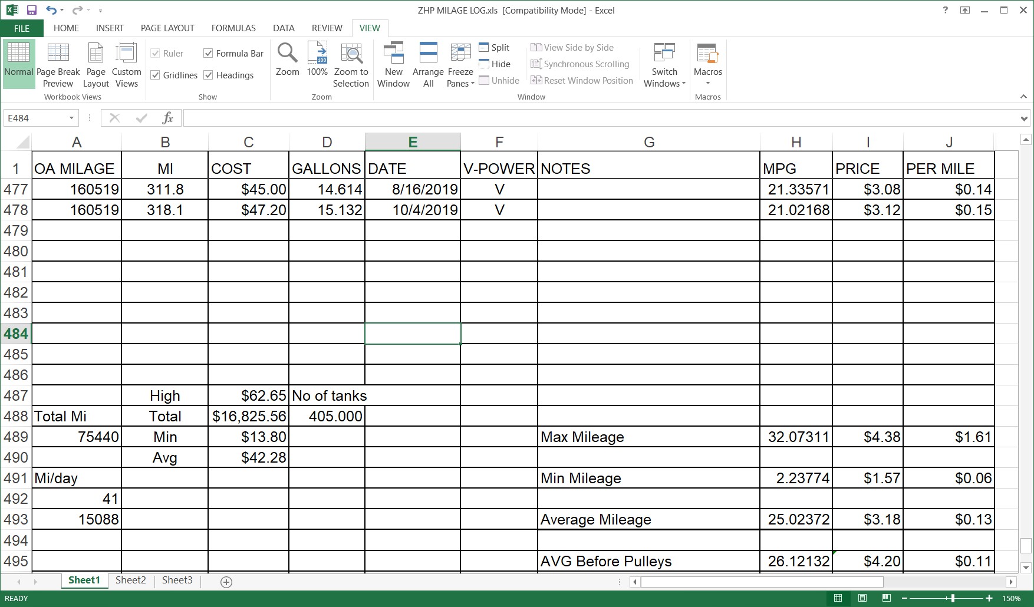Open Custom Views dialog
The image size is (1034, 607).
[126, 65]
